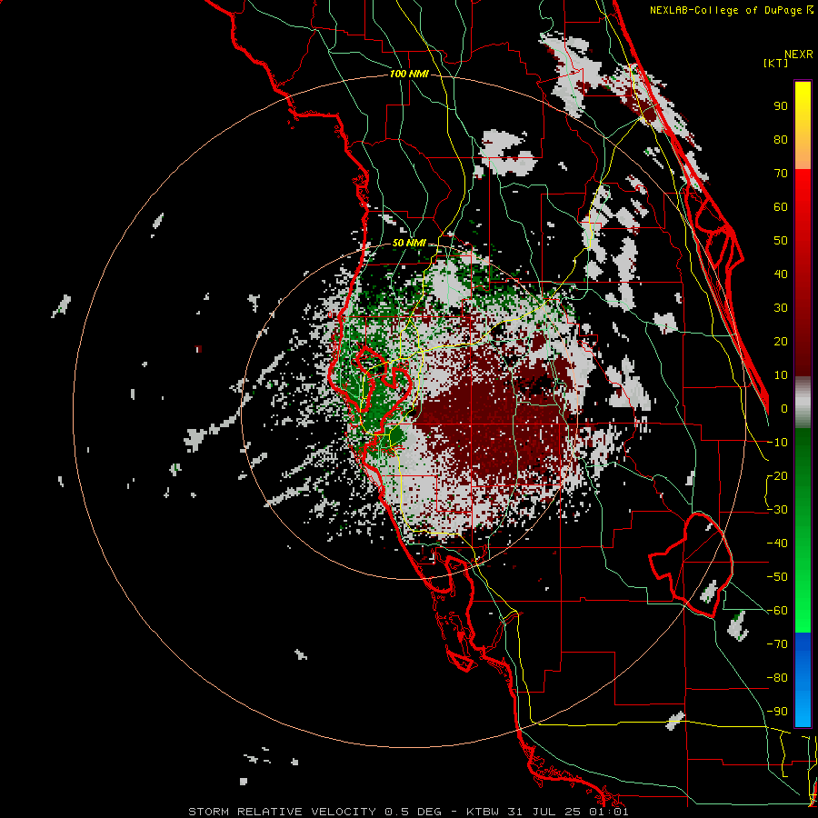Image resolution: width=818 pixels, height=818 pixels.
Task: Click the -30 value on velocity scale
Action: pyautogui.click(x=777, y=510)
